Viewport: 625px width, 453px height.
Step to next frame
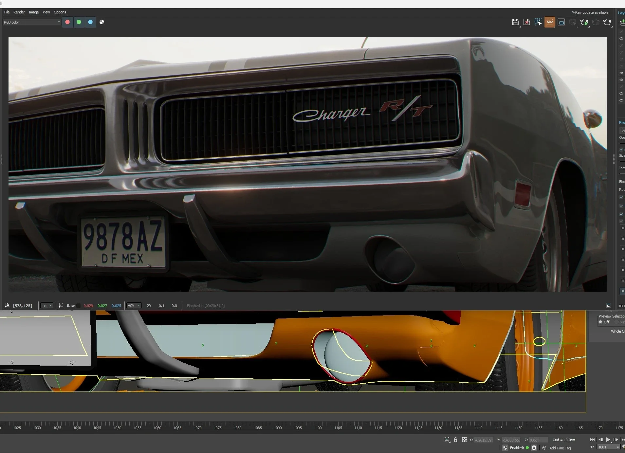point(616,440)
